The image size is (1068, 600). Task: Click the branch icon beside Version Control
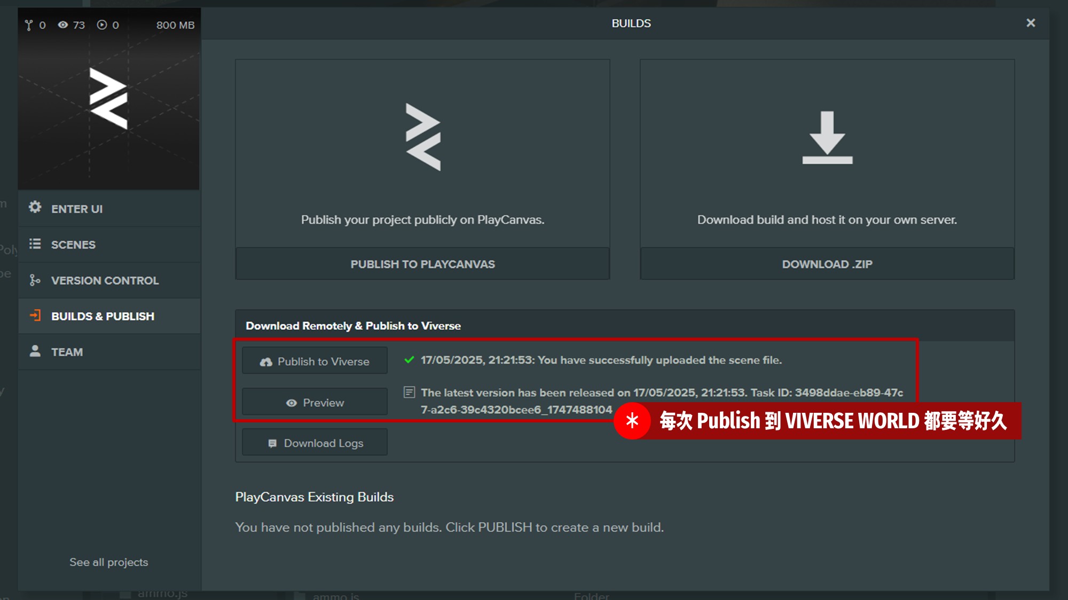[x=35, y=280]
